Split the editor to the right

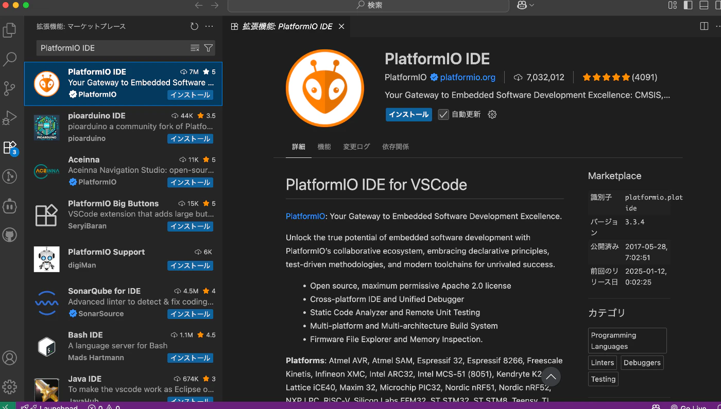click(x=704, y=26)
